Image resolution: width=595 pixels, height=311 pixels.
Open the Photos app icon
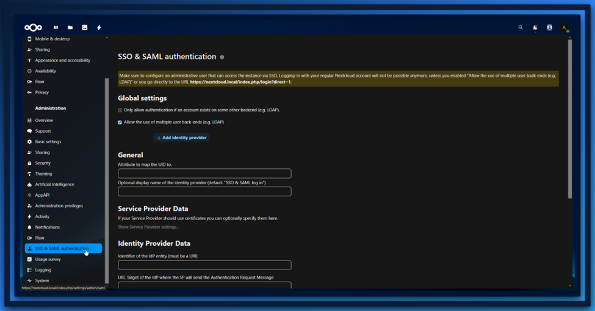85,27
